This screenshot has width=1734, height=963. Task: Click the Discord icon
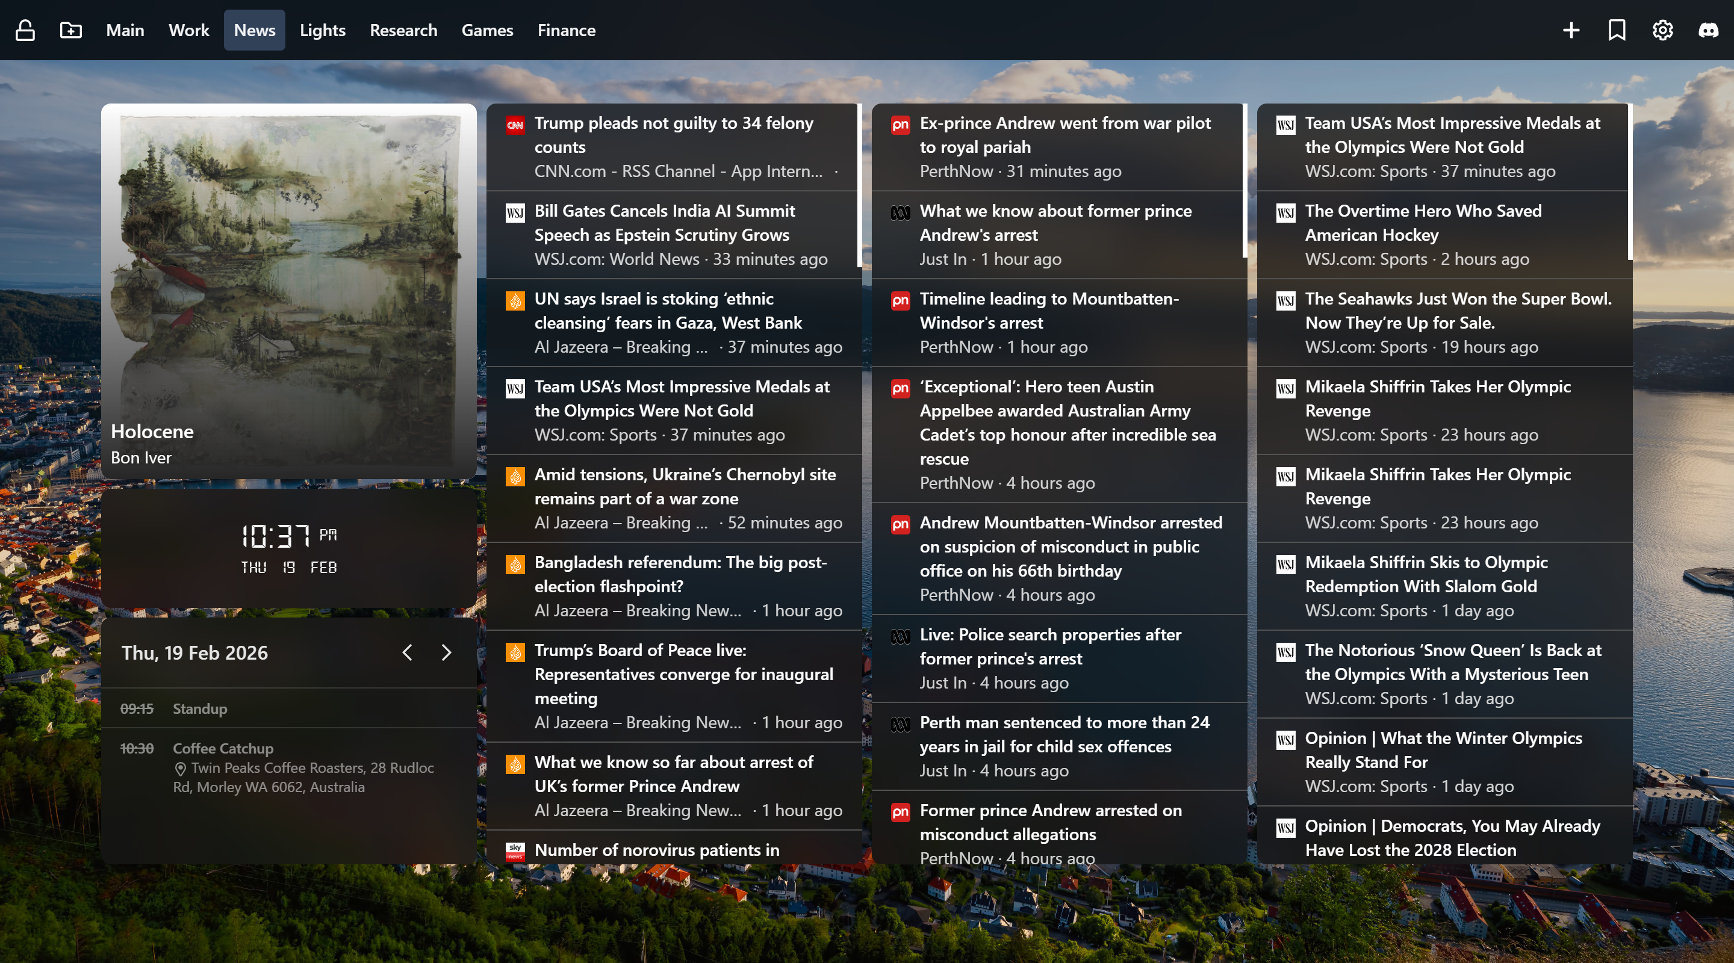coord(1709,30)
